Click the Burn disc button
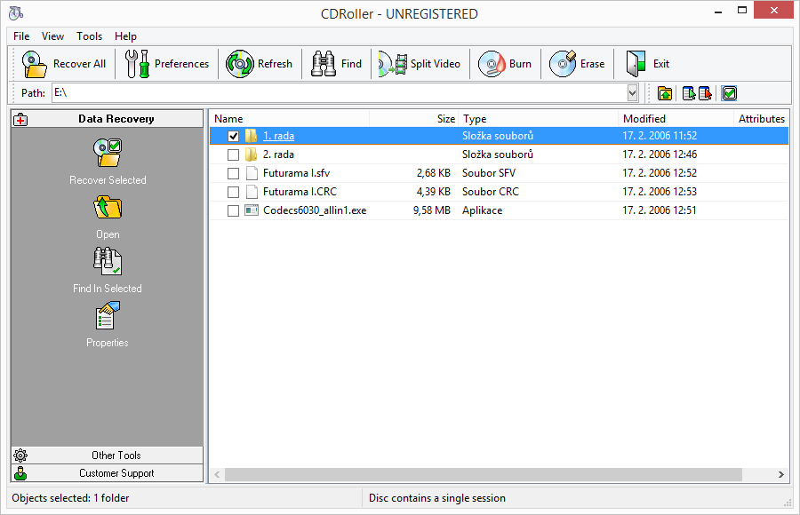 [505, 64]
